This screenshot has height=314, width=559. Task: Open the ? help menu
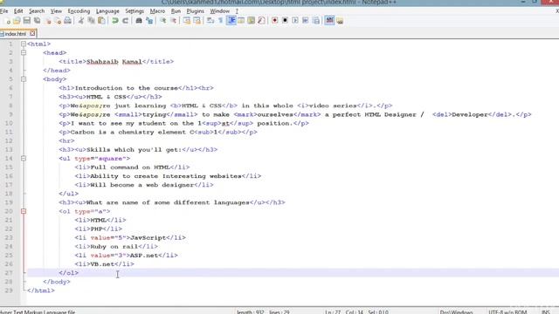pos(237,11)
